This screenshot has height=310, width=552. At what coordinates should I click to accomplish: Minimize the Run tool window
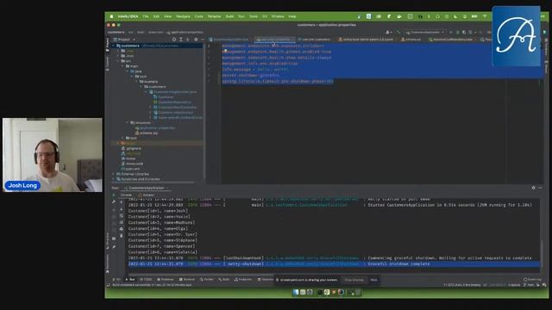(540, 188)
